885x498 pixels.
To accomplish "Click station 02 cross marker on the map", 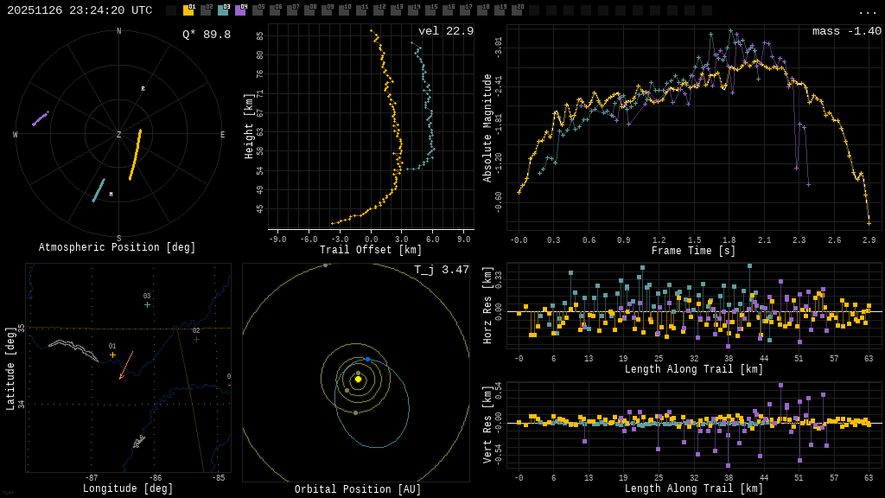I will [x=196, y=339].
